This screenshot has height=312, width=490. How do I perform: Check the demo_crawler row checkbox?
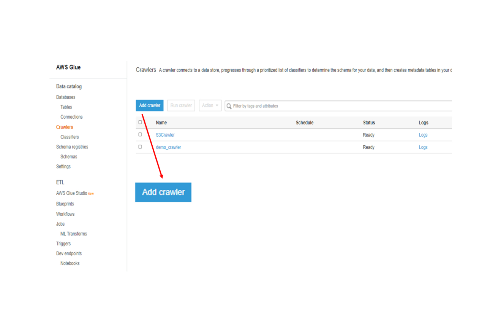(140, 146)
